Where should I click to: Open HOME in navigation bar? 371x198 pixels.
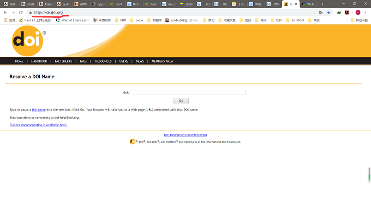[x=19, y=61]
